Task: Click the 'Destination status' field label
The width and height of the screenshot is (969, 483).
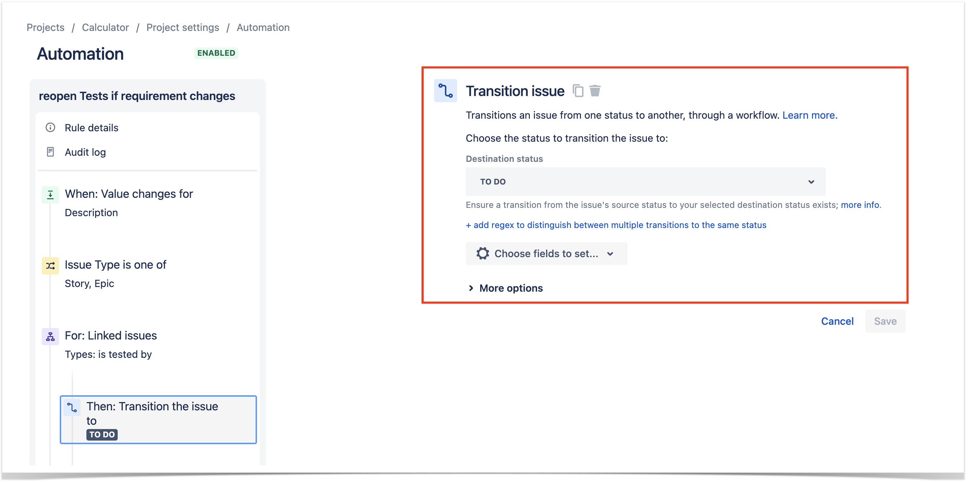Action: click(x=505, y=159)
